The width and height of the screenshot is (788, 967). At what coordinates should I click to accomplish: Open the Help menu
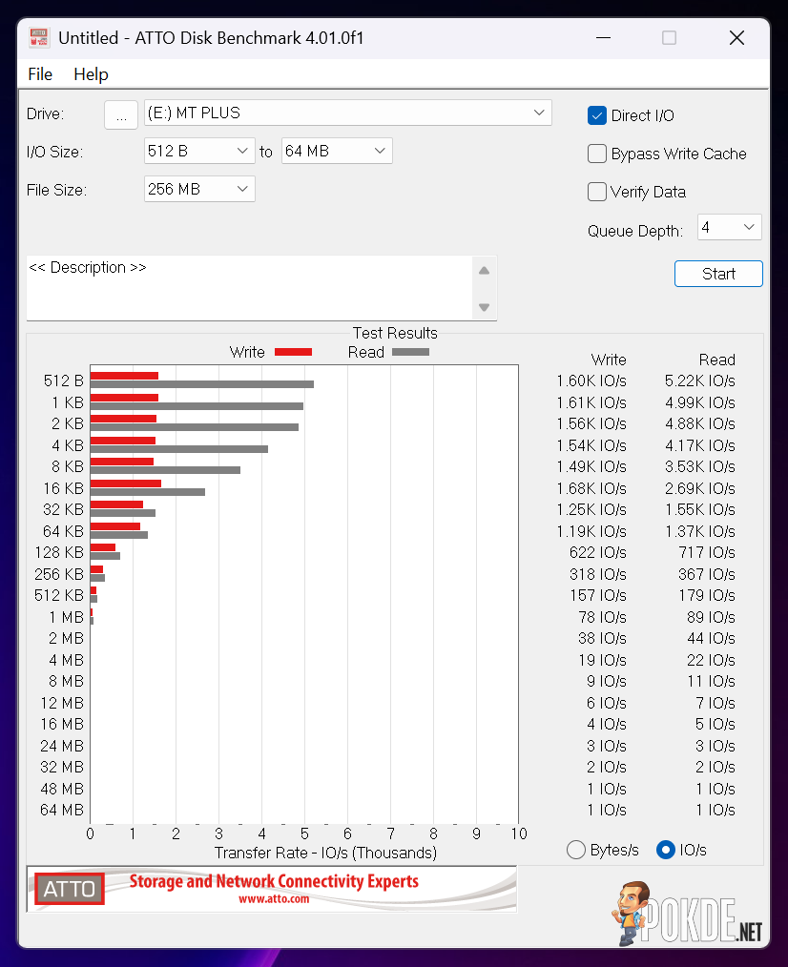[x=91, y=74]
